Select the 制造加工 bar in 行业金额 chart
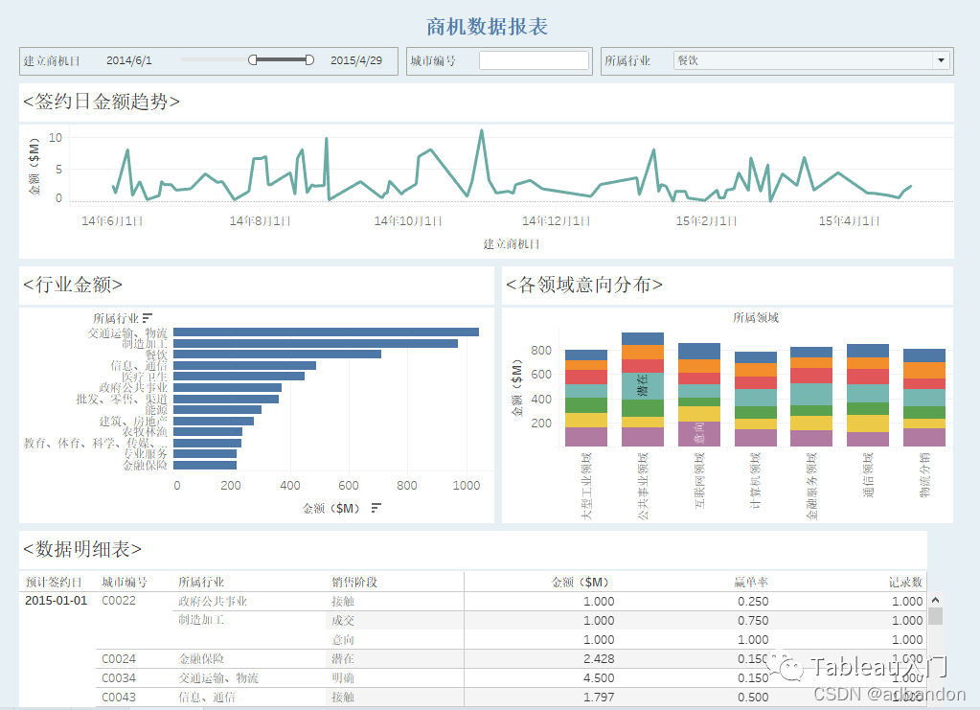This screenshot has width=980, height=710. [x=315, y=343]
